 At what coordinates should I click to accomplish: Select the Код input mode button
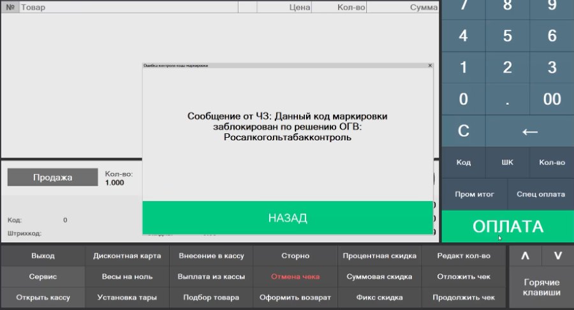[464, 163]
